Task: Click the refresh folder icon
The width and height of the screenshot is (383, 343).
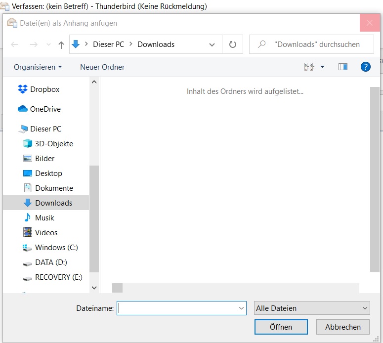Action: 233,44
